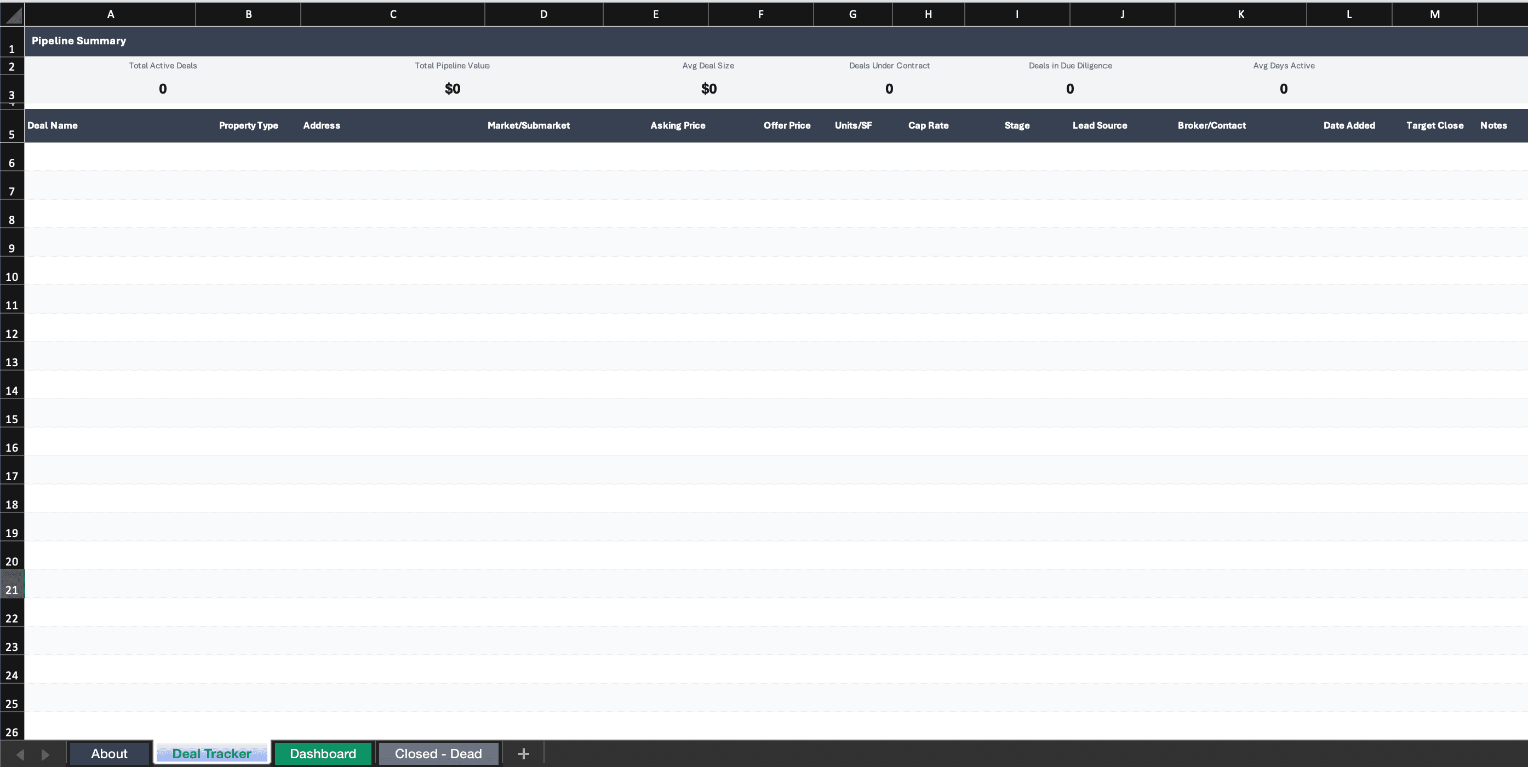The height and width of the screenshot is (767, 1528).
Task: Click the Pipeline Summary title cell
Action: point(78,41)
